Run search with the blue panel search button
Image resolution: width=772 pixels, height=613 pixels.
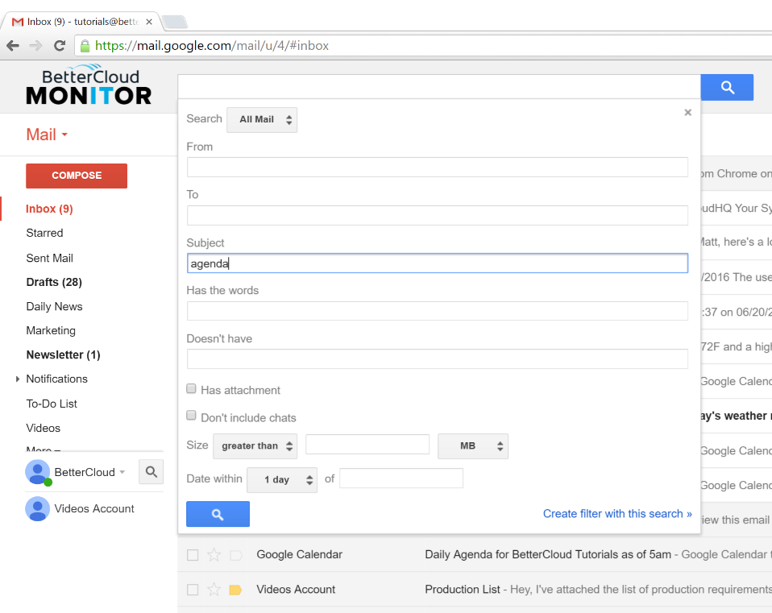pos(218,514)
